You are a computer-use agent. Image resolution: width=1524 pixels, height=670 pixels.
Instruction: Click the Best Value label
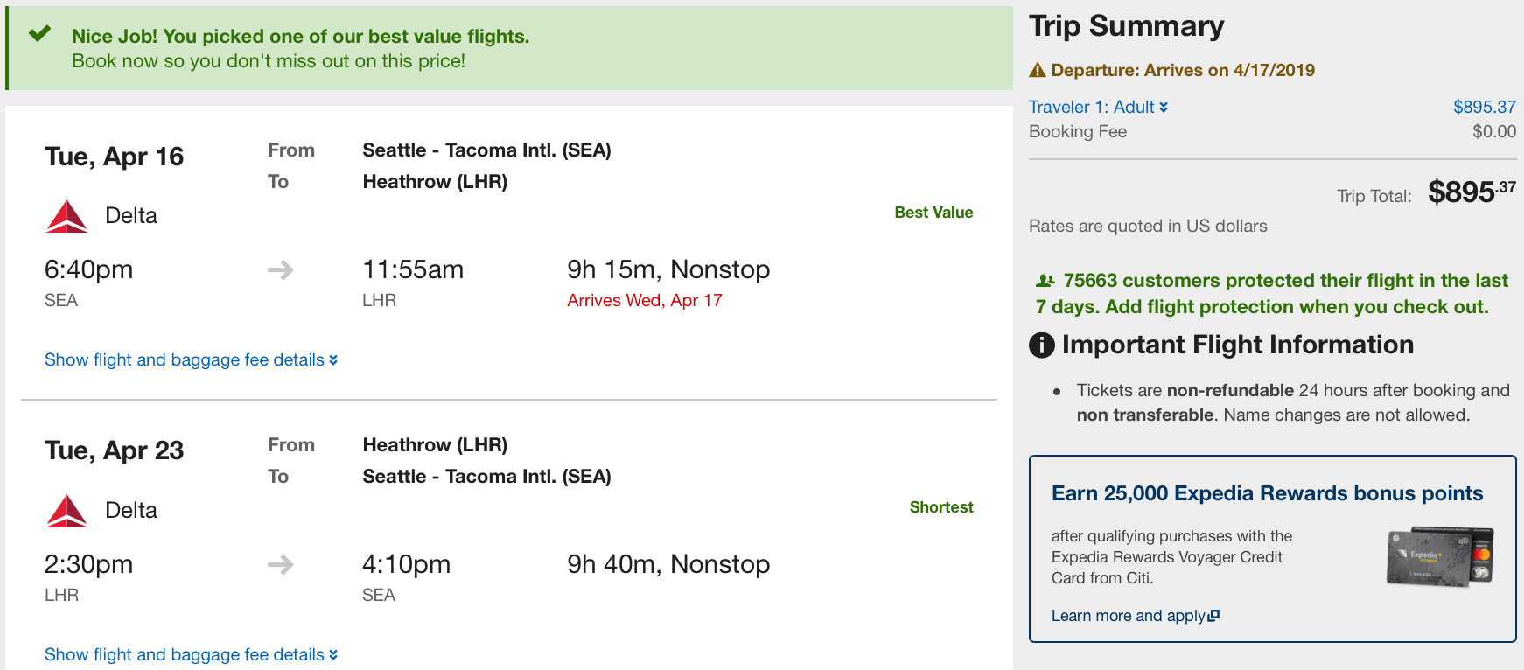933,213
